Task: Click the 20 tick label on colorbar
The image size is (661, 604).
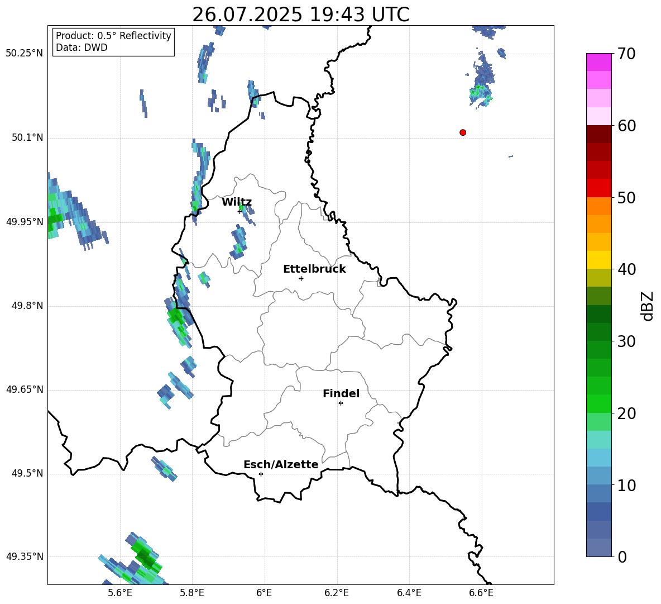Action: pyautogui.click(x=626, y=413)
